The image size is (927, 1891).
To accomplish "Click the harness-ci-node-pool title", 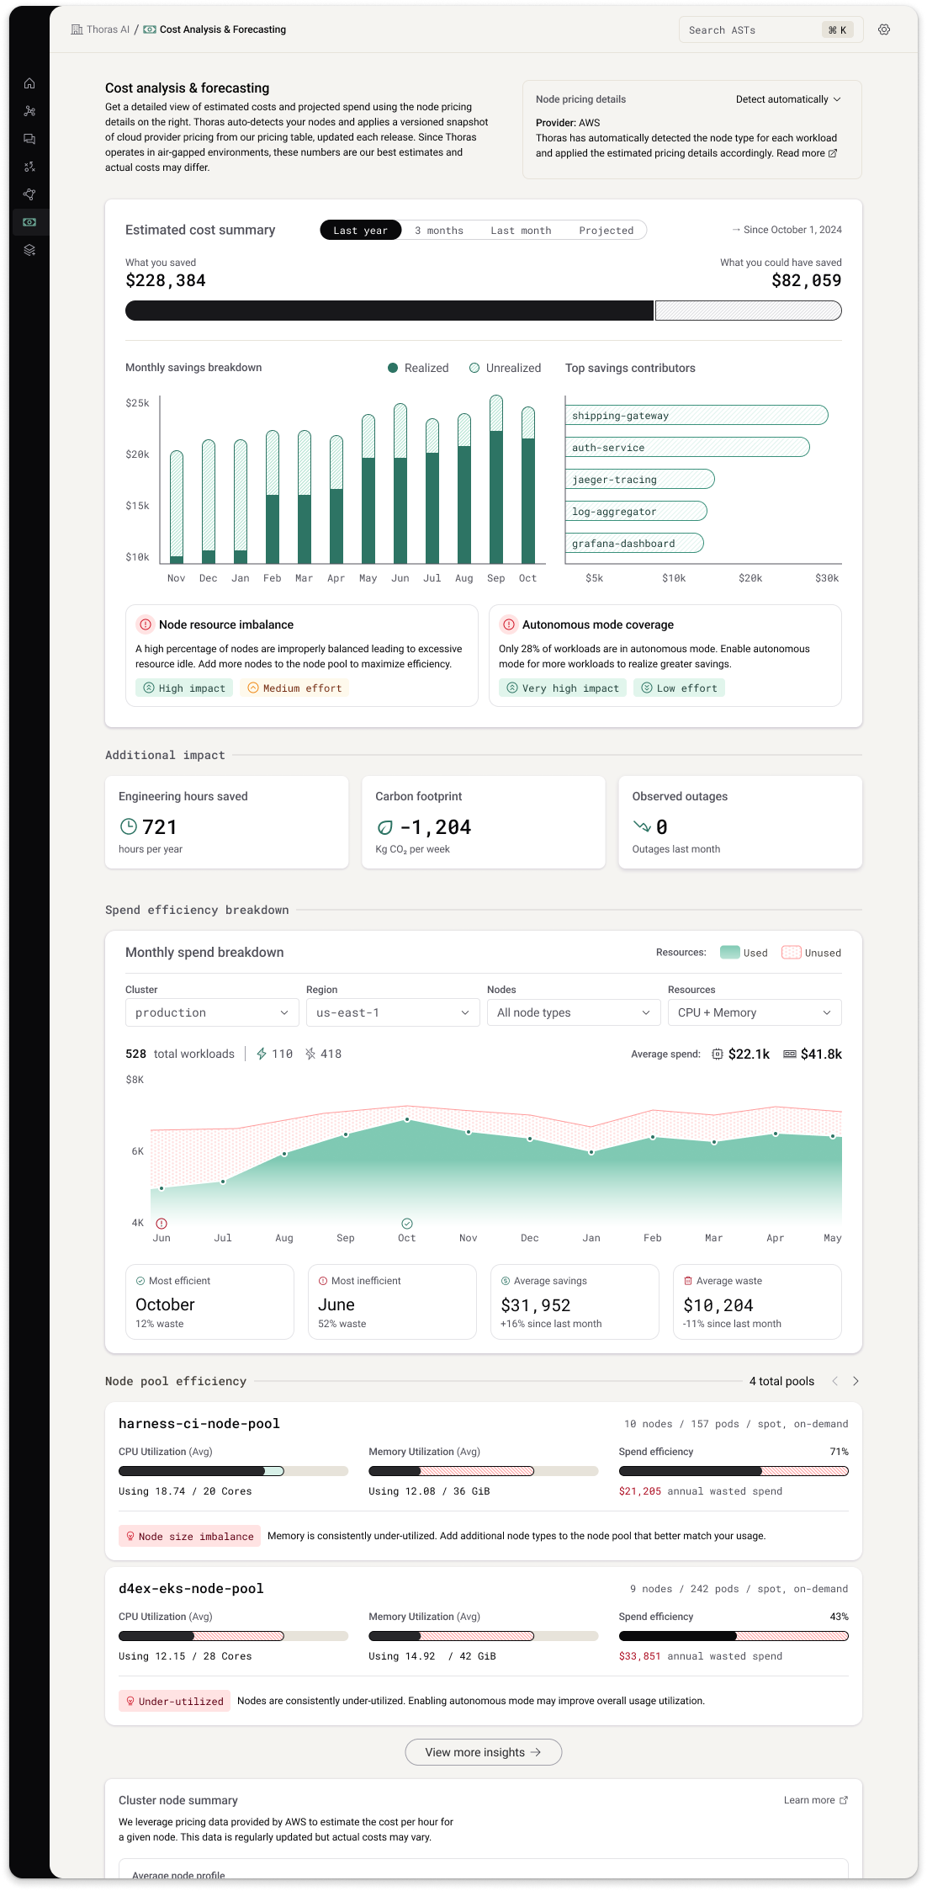I will click(199, 1423).
